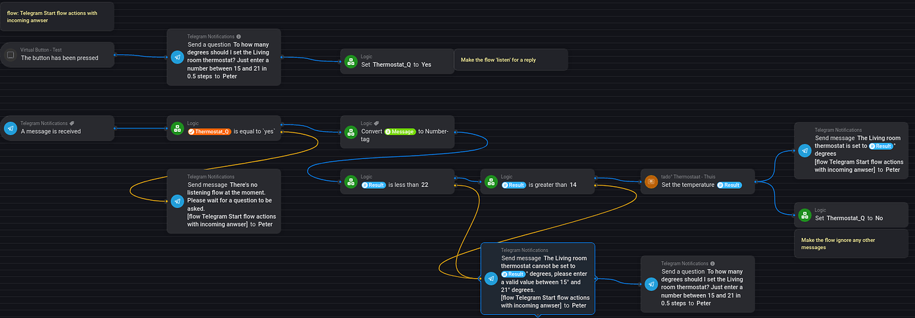The height and width of the screenshot is (318, 915).
Task: Click tag icon beside Logic title on Convert card
Action: coord(376,123)
